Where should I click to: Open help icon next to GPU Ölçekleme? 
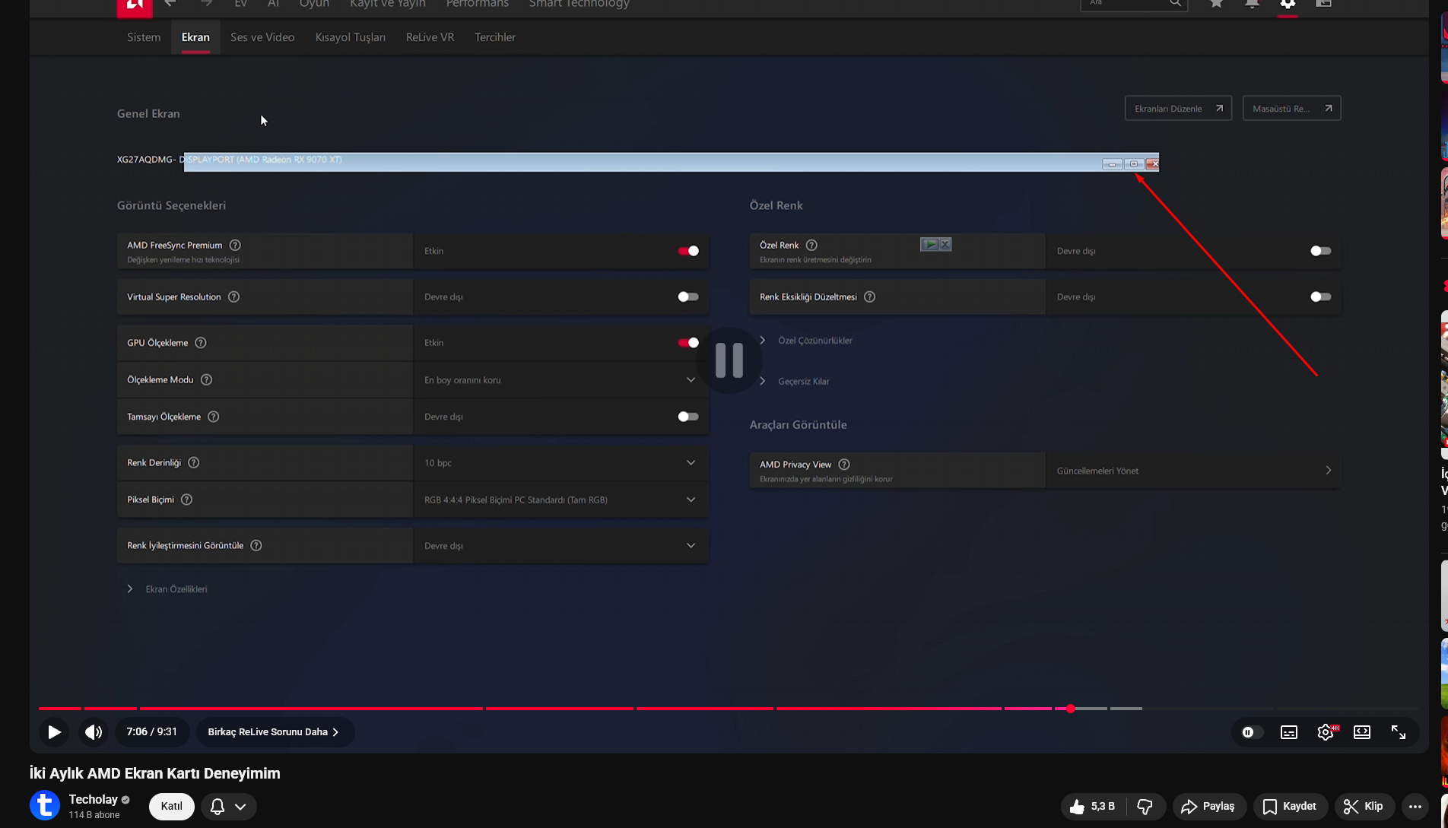click(201, 343)
